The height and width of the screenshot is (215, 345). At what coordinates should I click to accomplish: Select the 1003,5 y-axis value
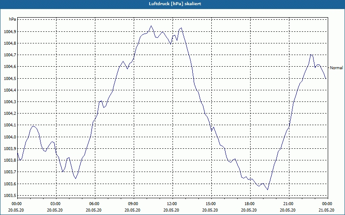(10, 195)
